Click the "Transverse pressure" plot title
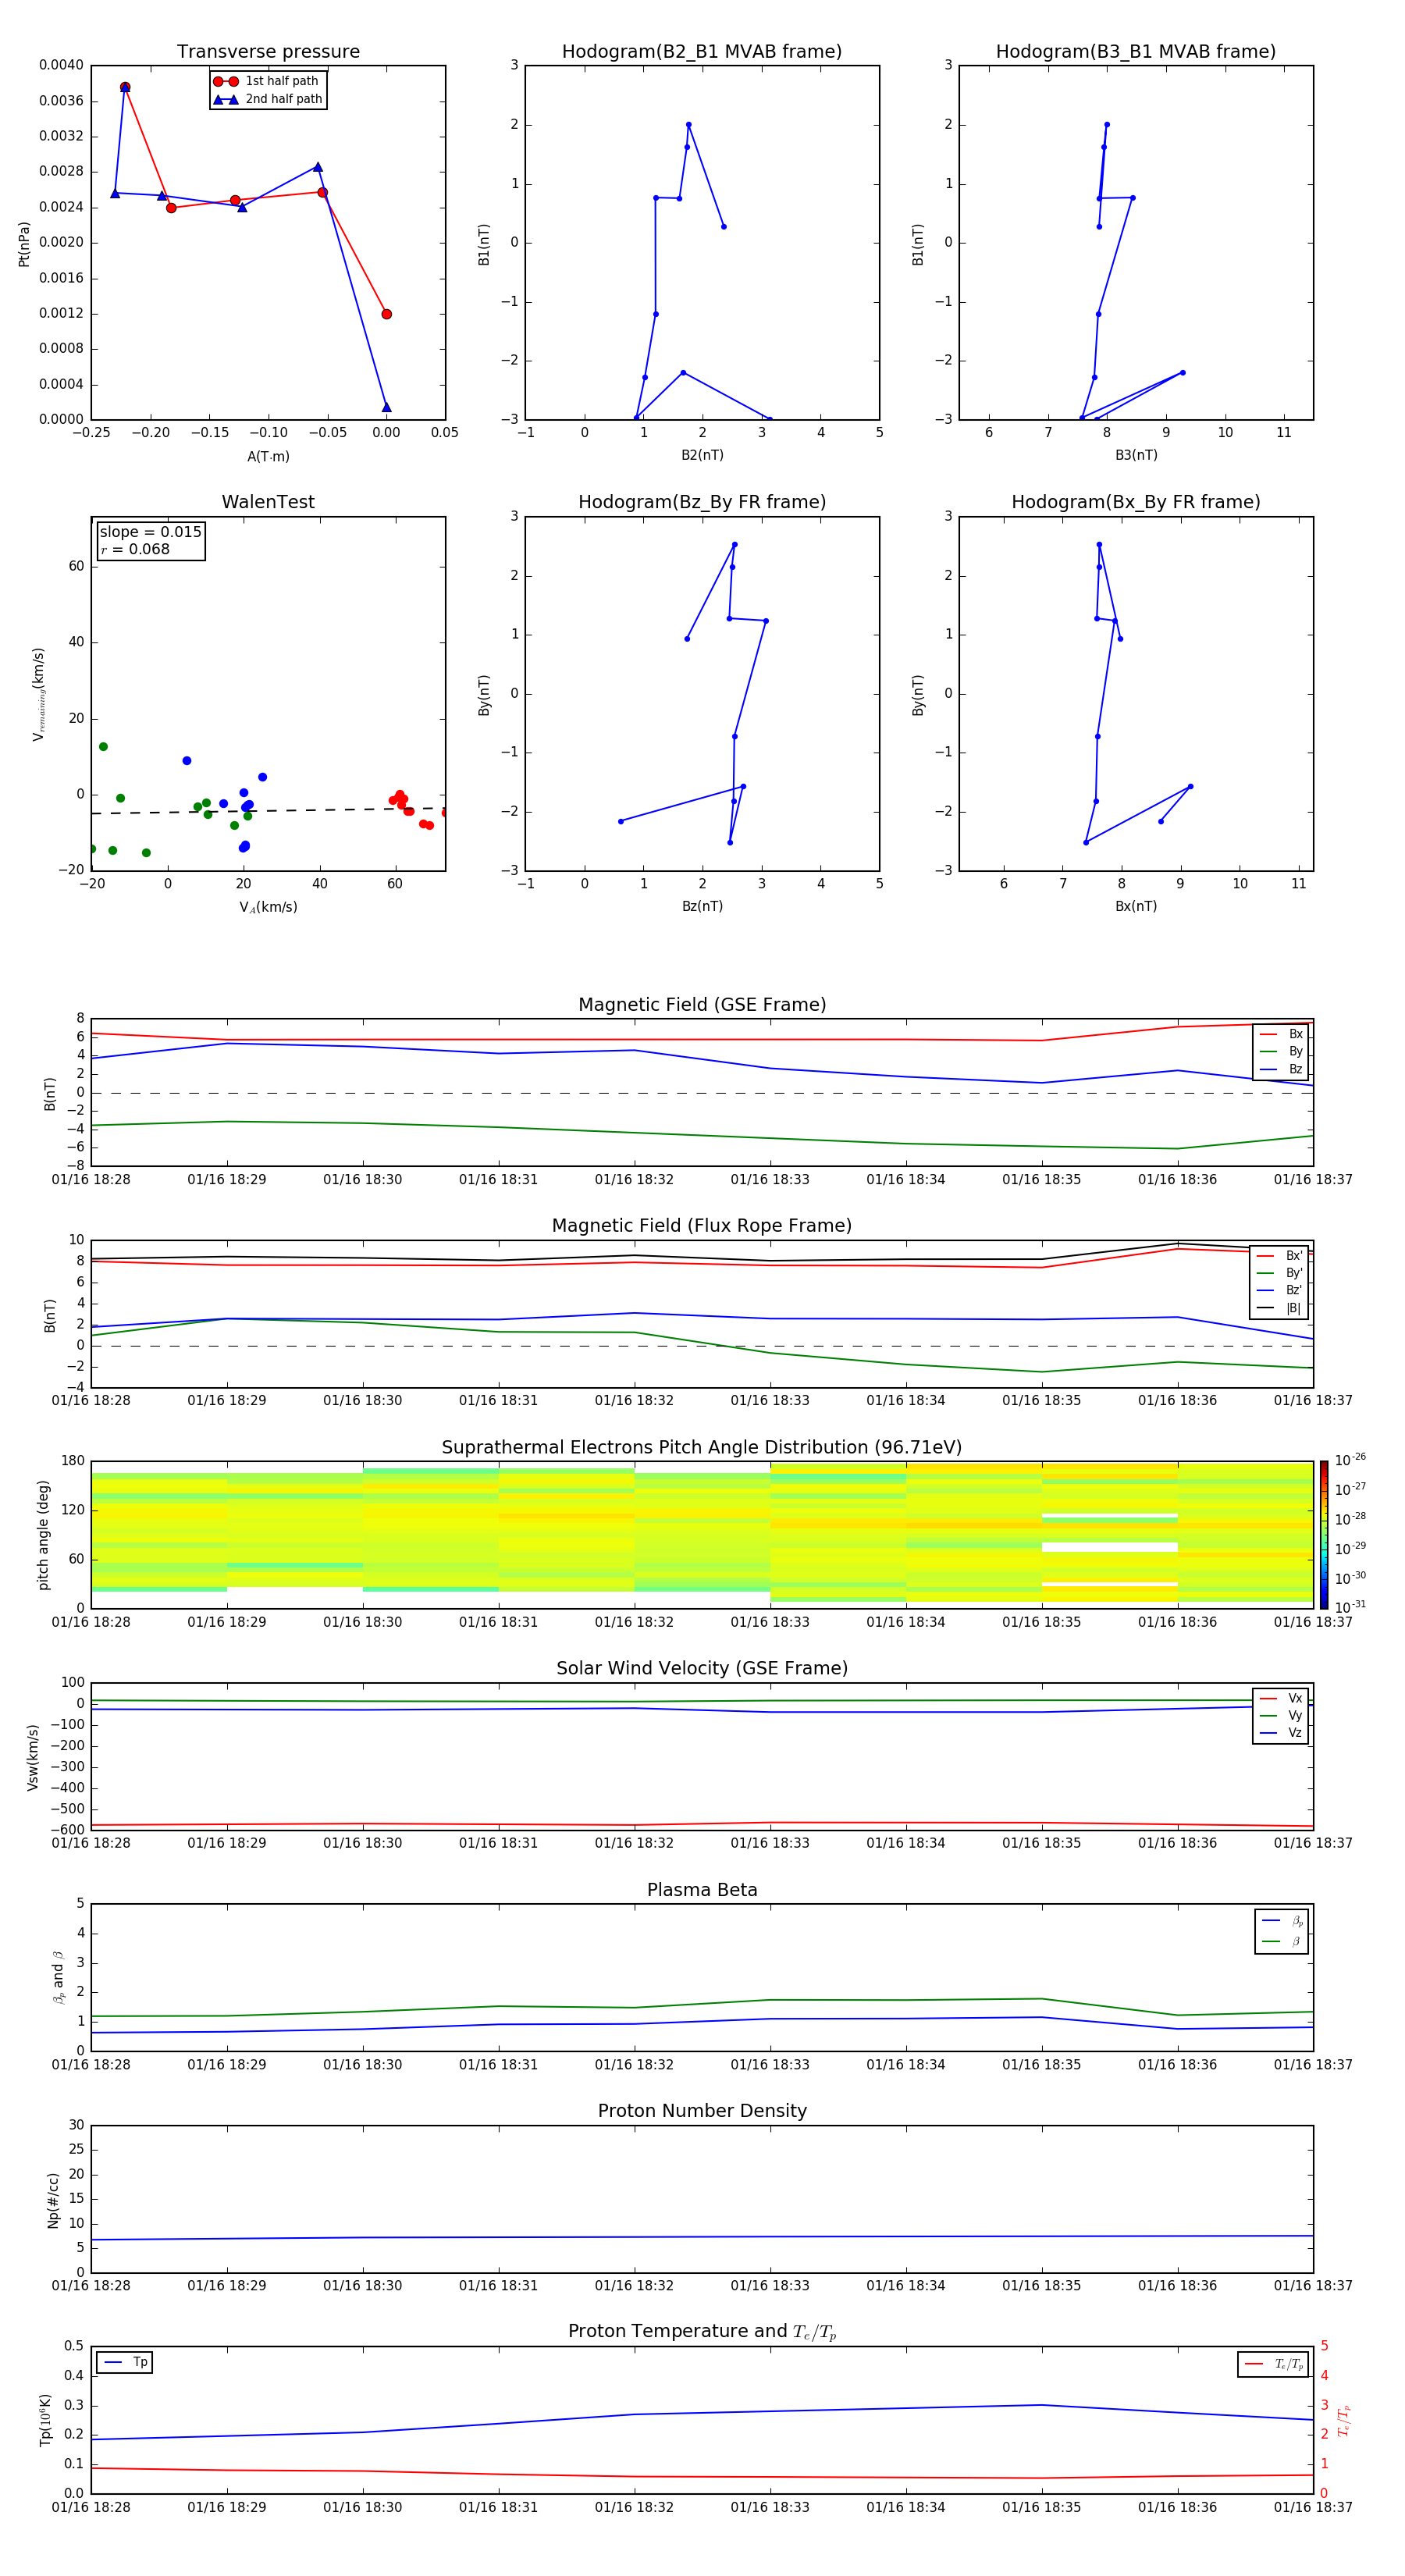Image resolution: width=1405 pixels, height=2576 pixels. point(268,52)
